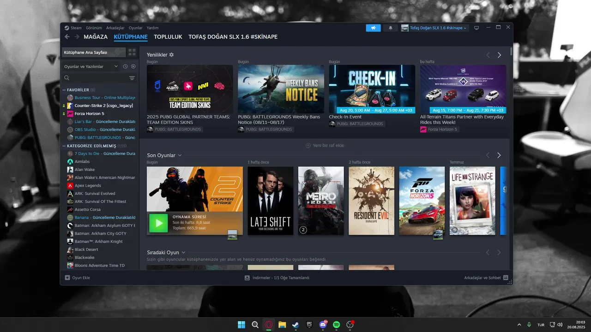Filter library by recent activity clock icon
The height and width of the screenshot is (332, 591).
pyautogui.click(x=125, y=66)
